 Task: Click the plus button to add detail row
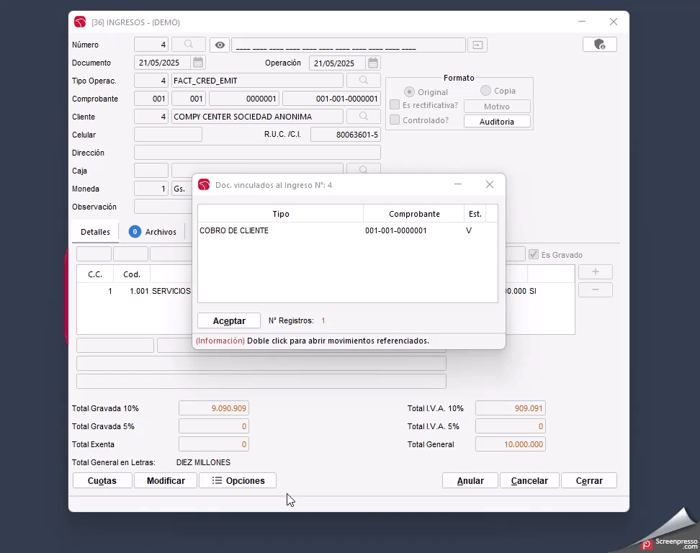(595, 272)
